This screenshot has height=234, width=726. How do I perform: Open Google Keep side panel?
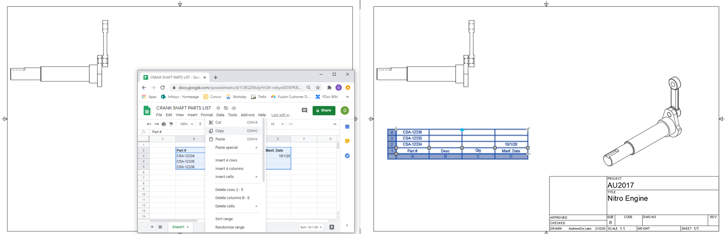tap(347, 141)
